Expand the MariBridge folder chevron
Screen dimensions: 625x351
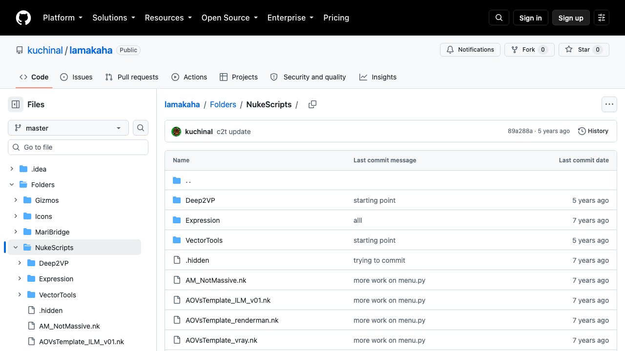click(16, 232)
